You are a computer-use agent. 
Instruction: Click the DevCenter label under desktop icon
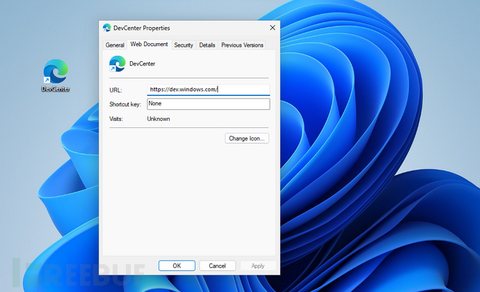pos(56,89)
